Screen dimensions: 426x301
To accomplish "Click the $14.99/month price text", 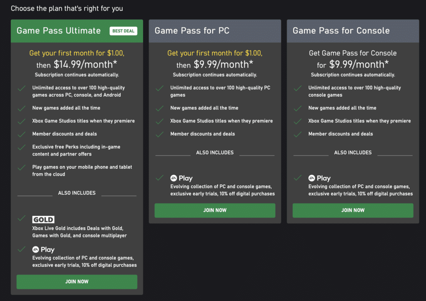I will [85, 65].
